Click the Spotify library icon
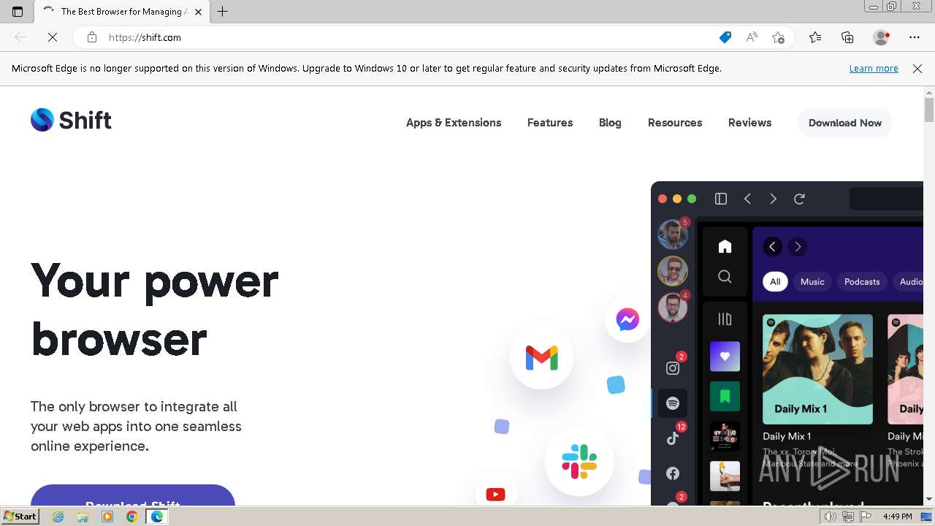This screenshot has height=526, width=935. tap(725, 319)
